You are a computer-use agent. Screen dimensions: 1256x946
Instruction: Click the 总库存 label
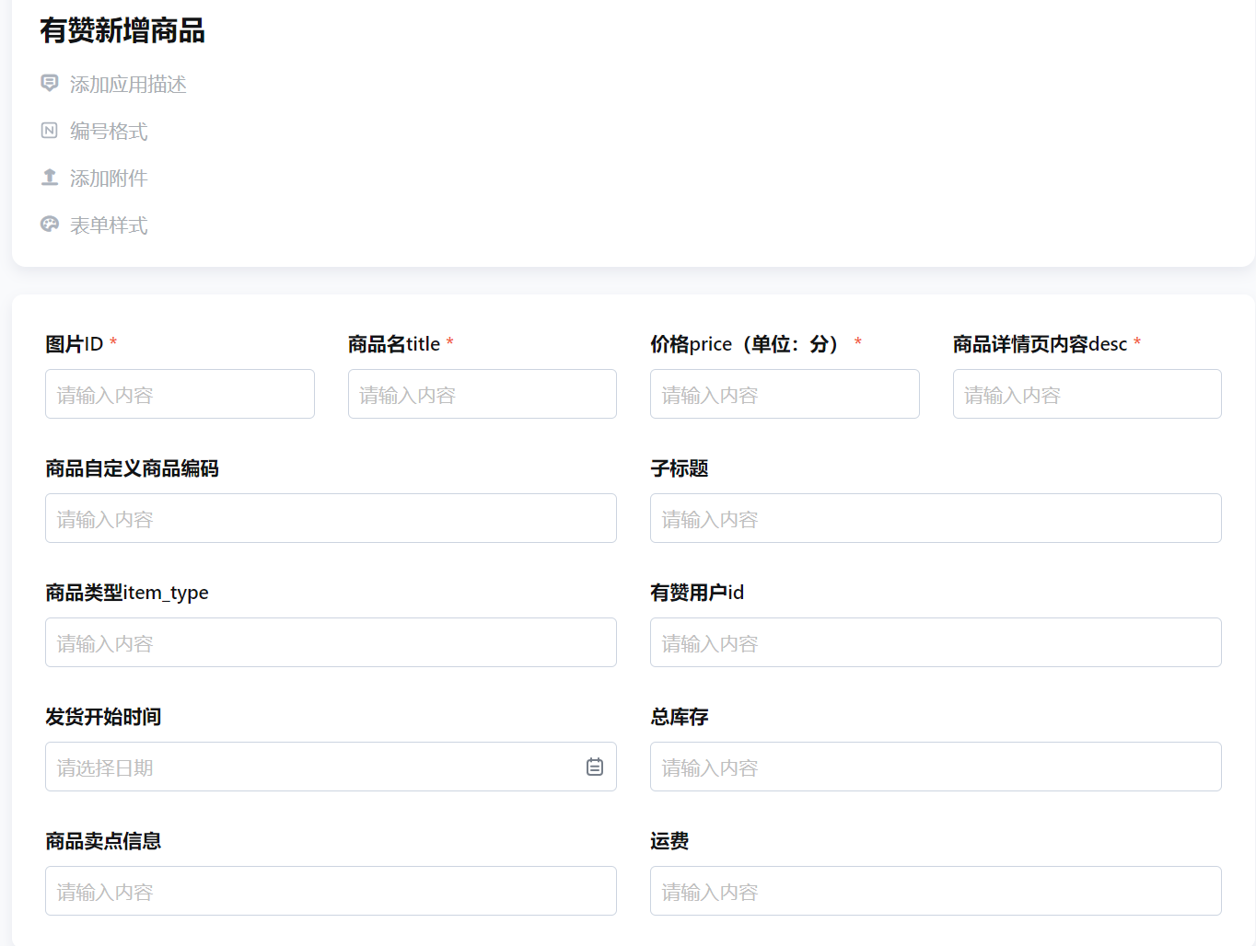679,717
